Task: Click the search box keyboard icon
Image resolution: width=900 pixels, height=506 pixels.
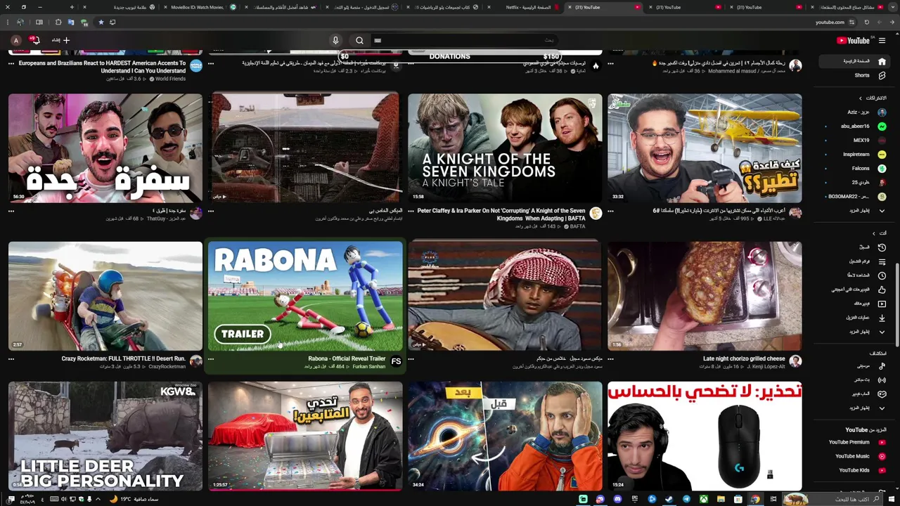Action: click(x=378, y=40)
